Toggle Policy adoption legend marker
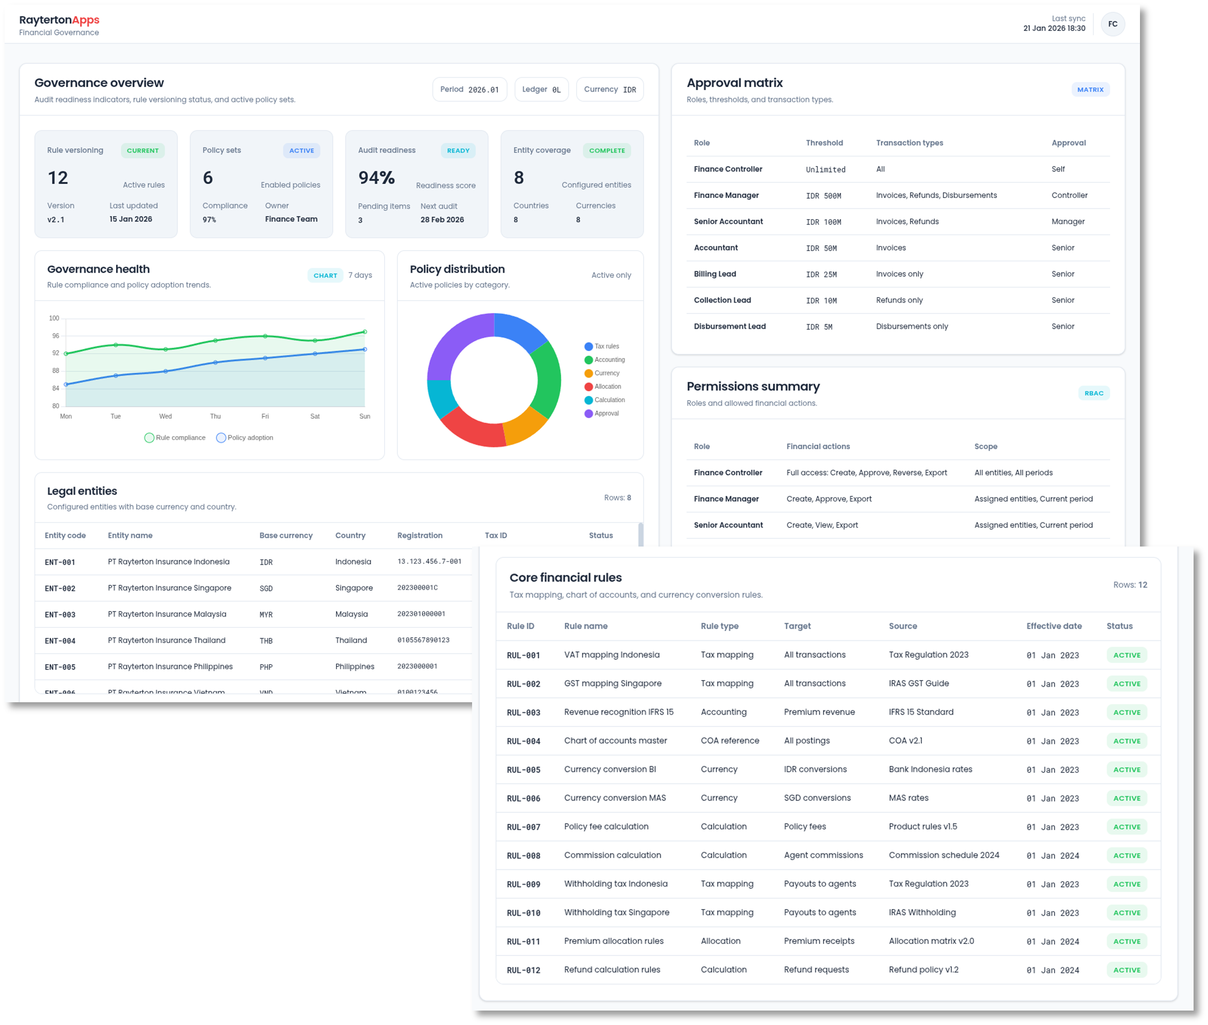 (221, 438)
